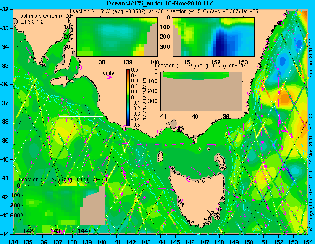Click the 't section ... lon=146' inset title
315x244 pixels.
tap(200, 66)
